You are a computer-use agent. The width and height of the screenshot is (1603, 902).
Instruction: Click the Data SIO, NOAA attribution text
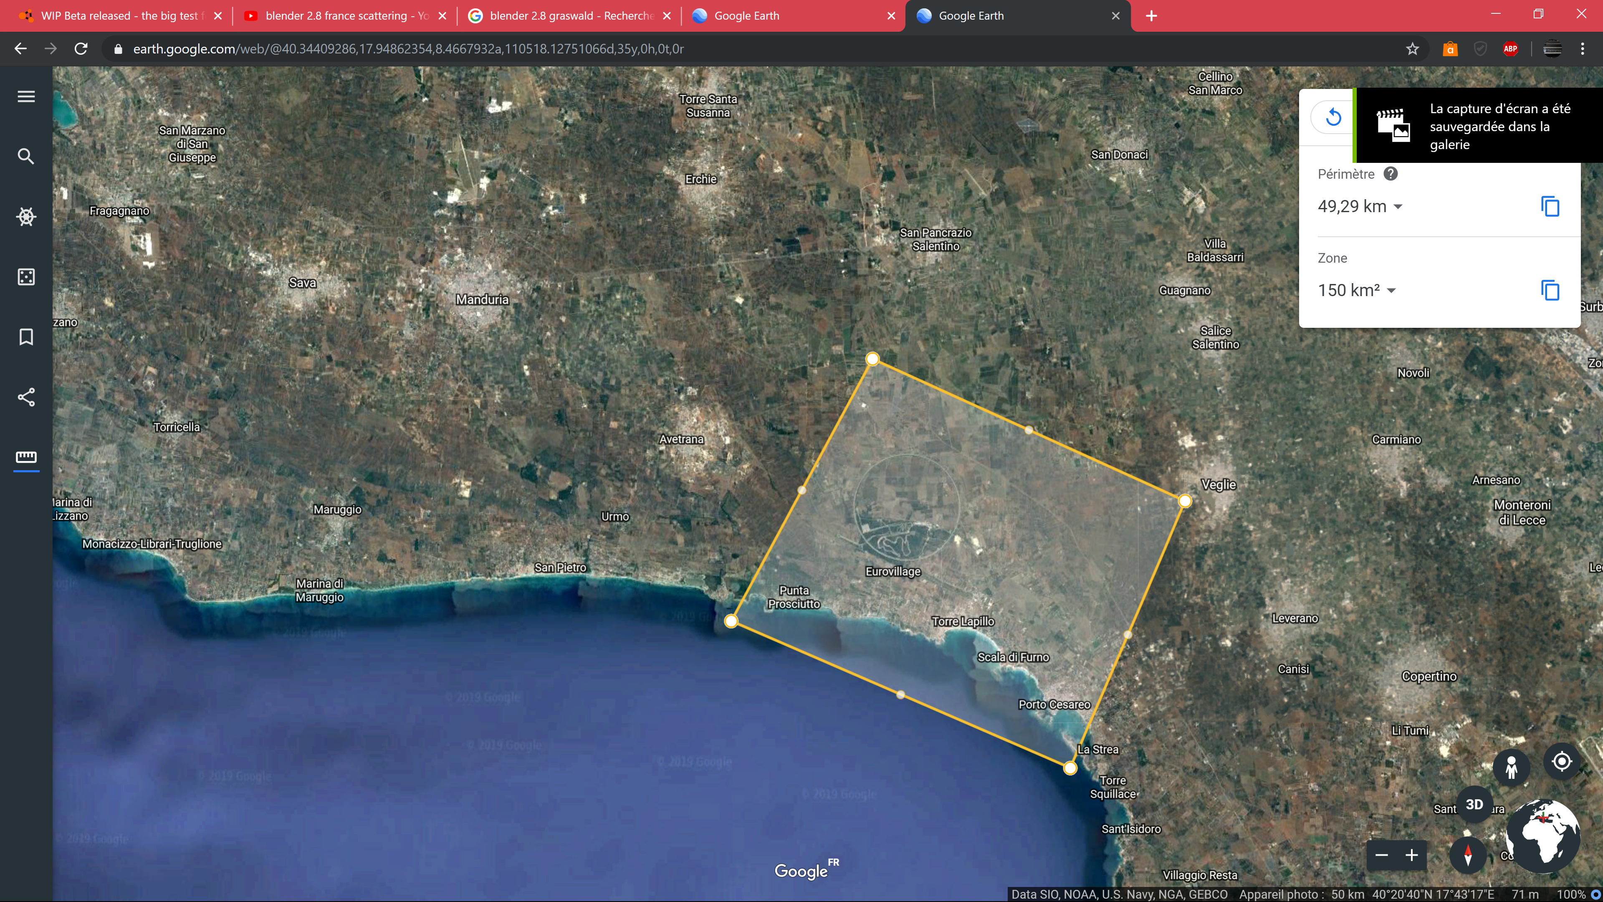tap(1120, 894)
